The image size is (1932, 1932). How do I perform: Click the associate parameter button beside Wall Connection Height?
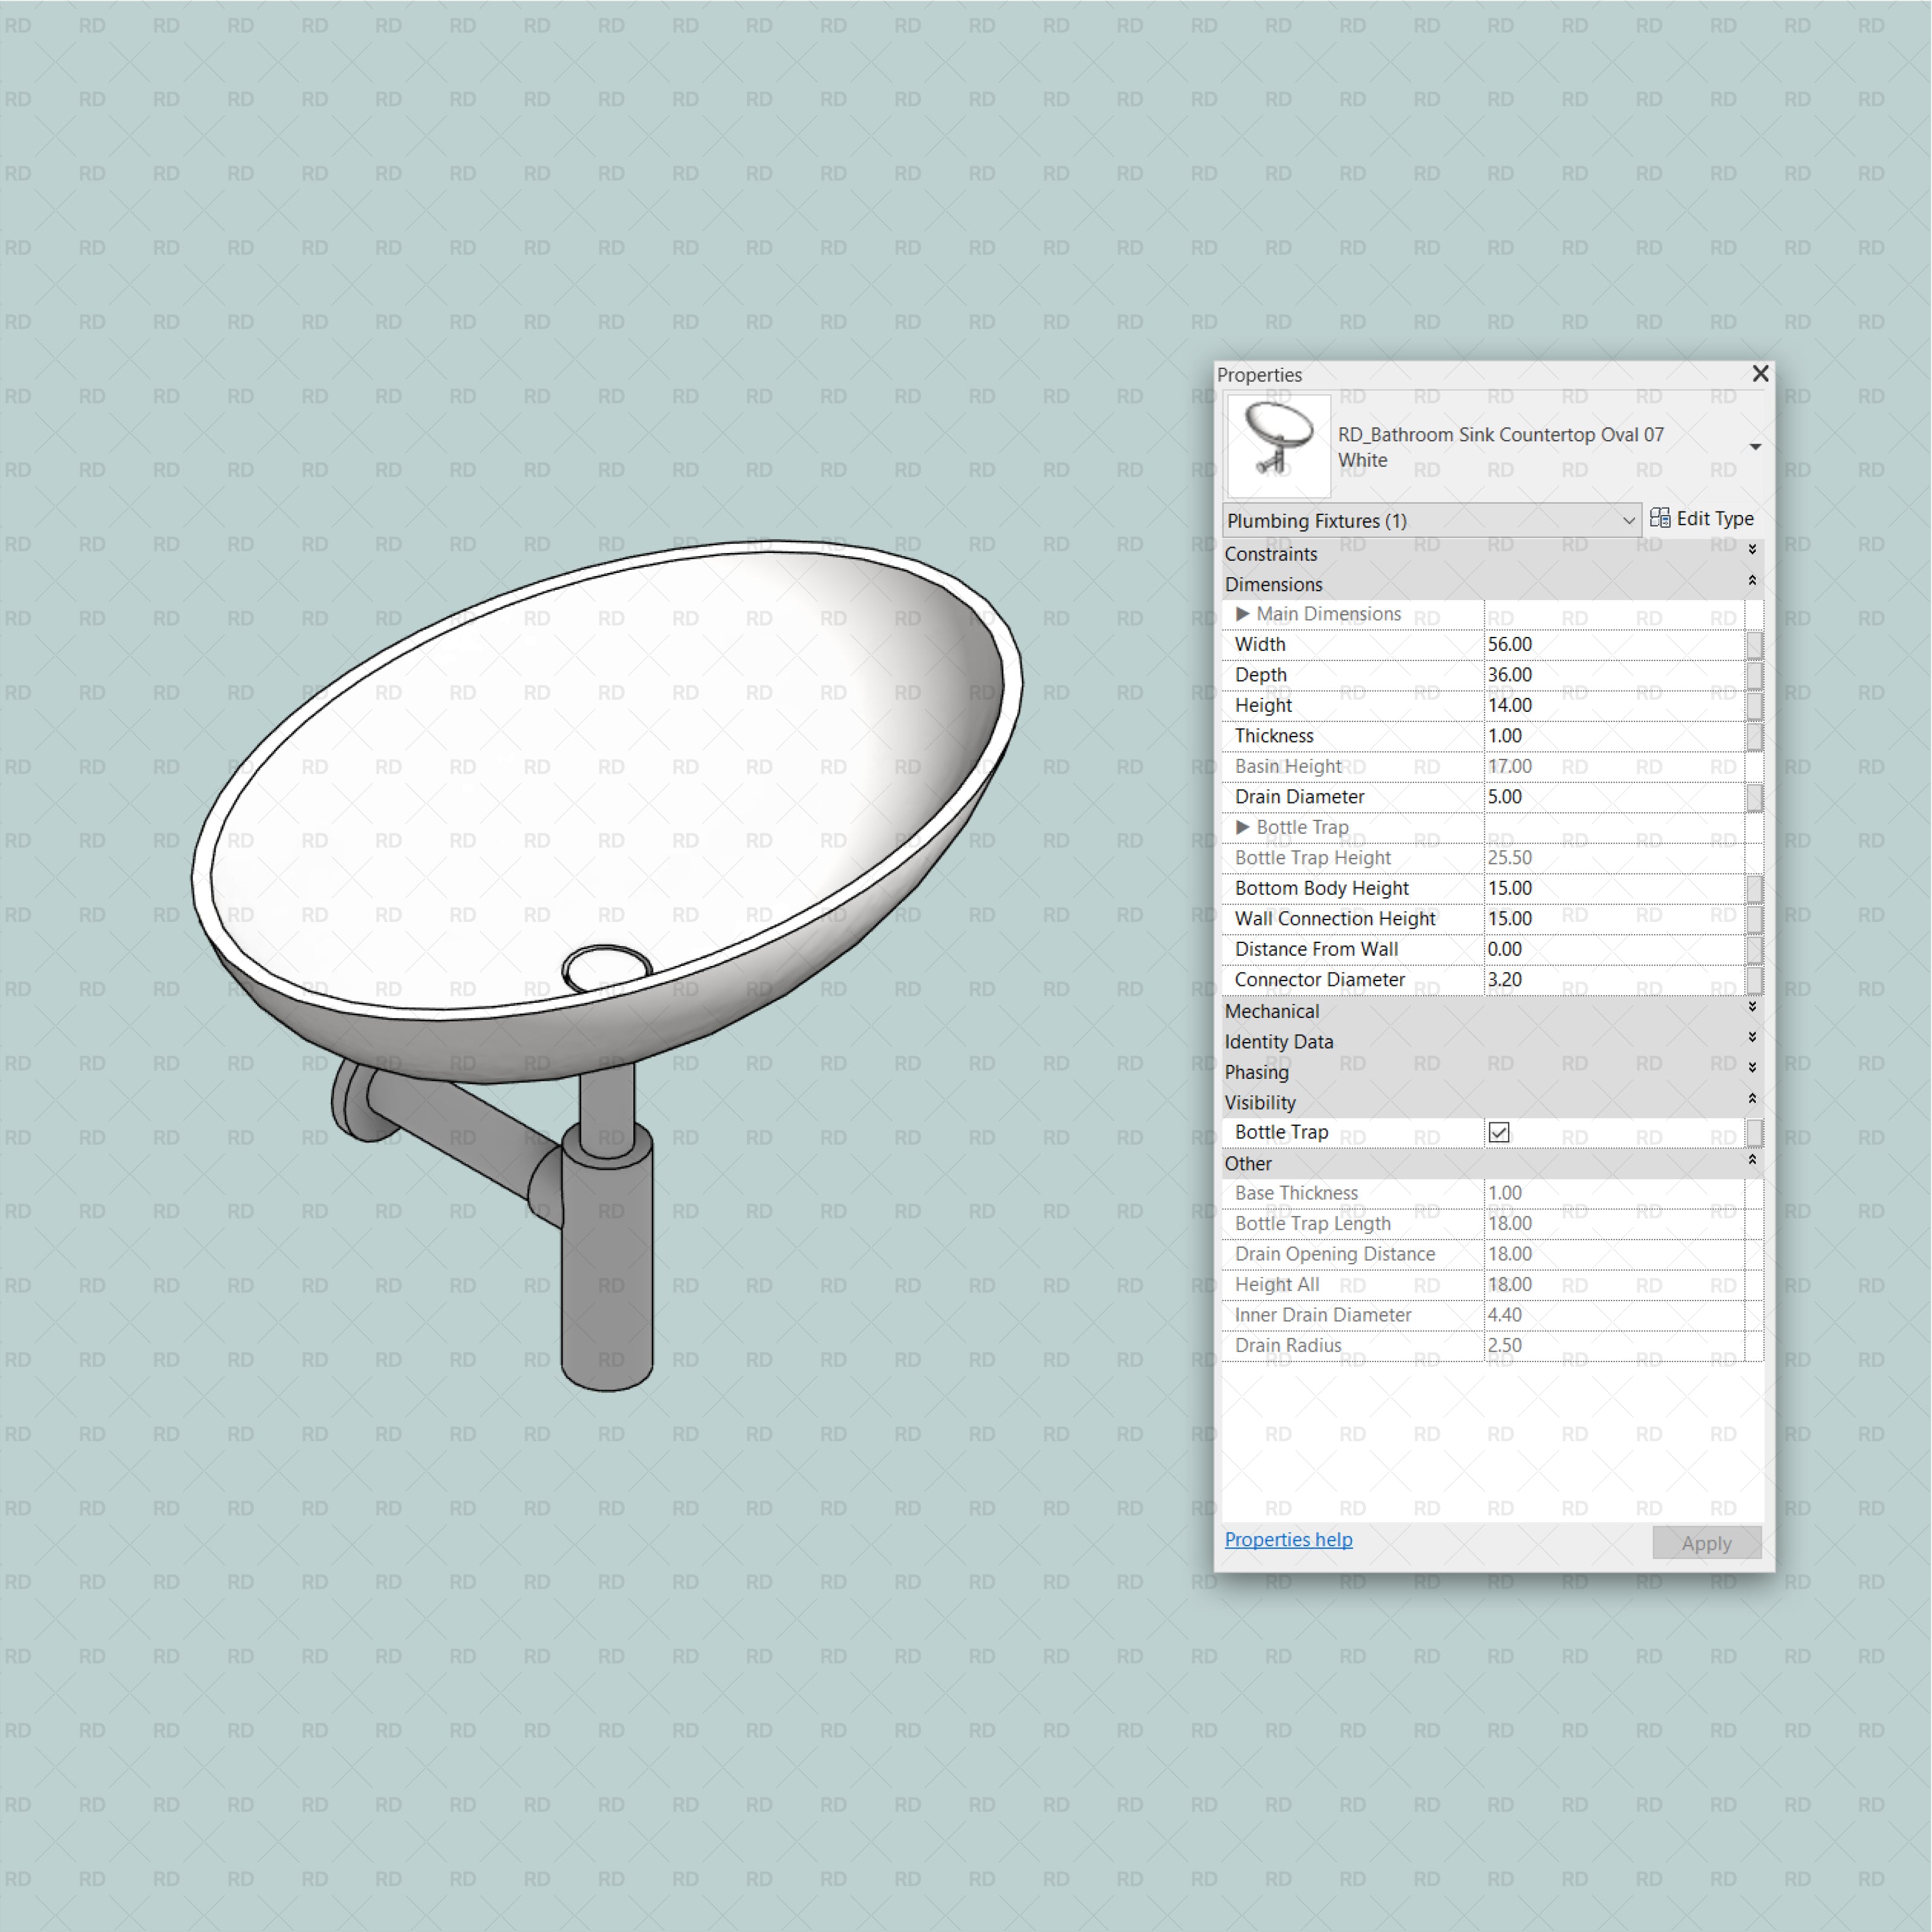coord(1755,917)
